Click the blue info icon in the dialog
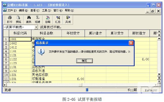This screenshot has height=102, width=164. click(x=41, y=52)
